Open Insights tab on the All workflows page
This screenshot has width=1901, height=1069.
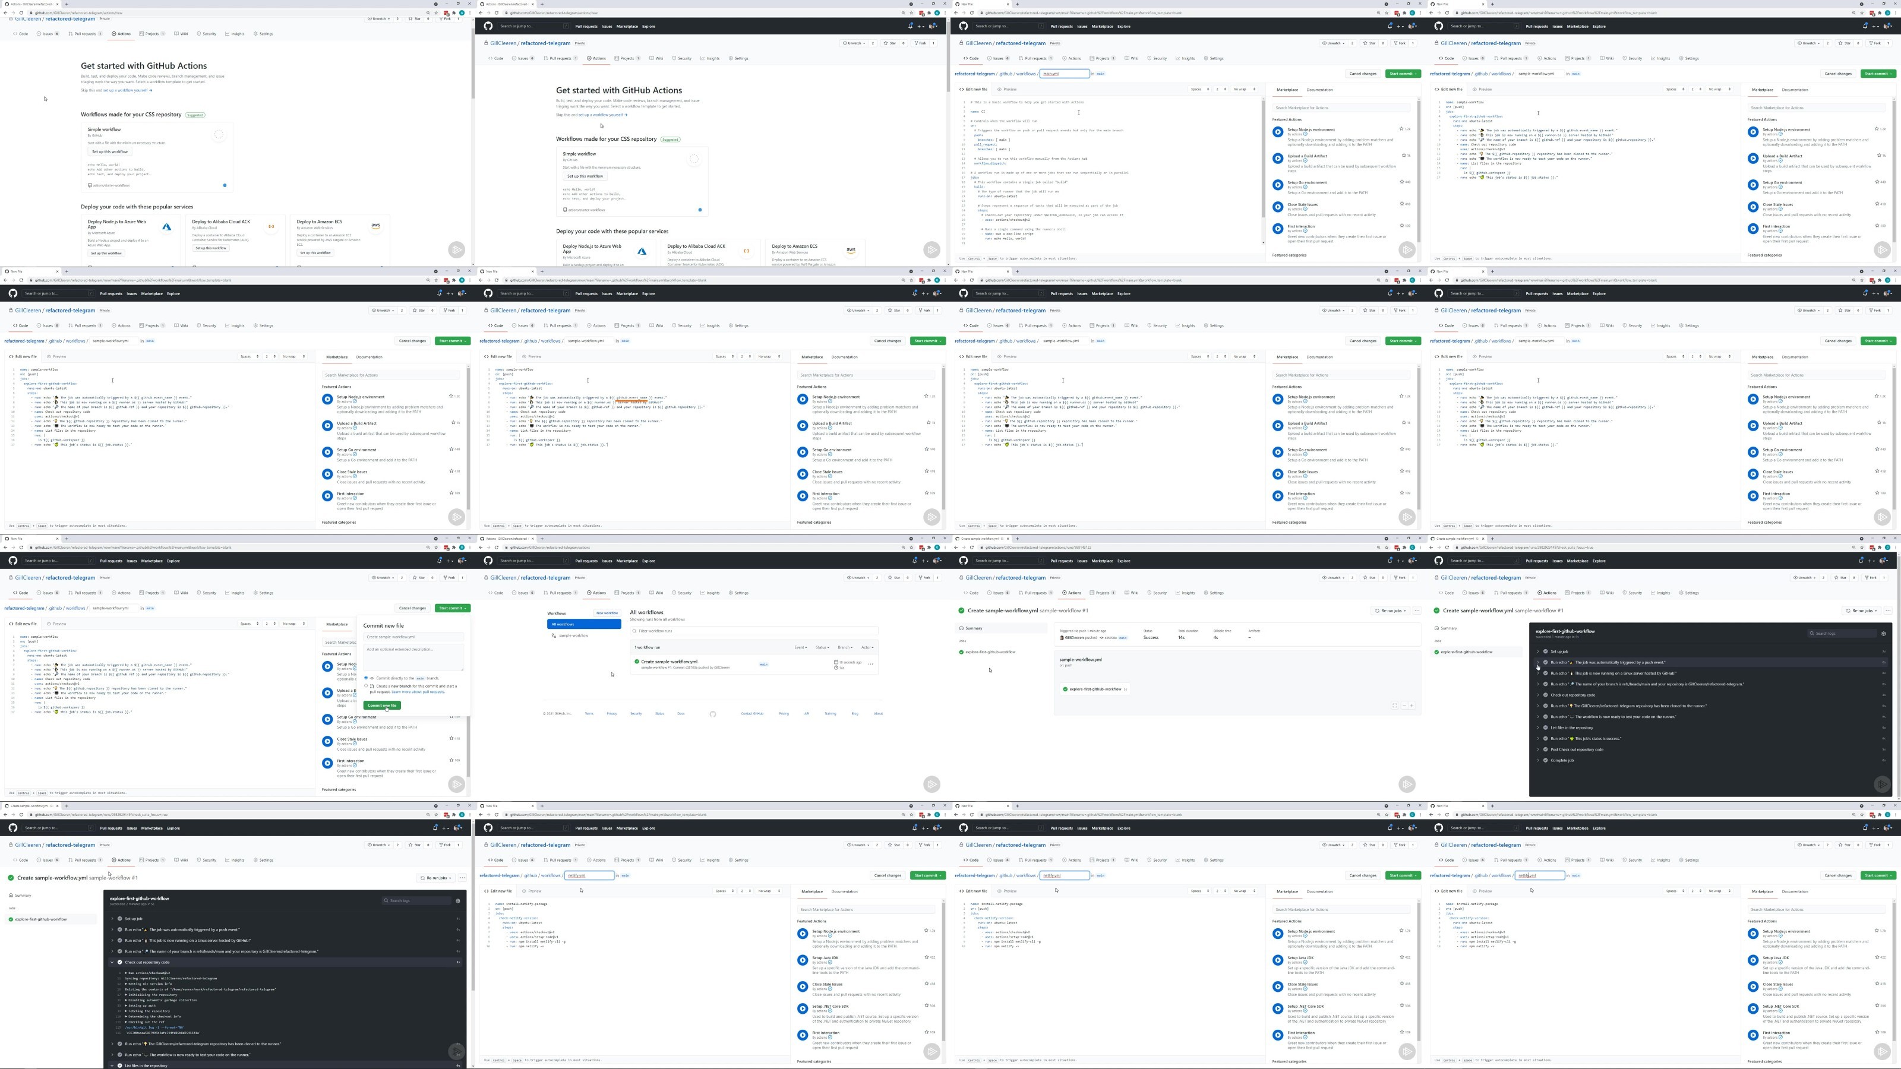pyautogui.click(x=709, y=593)
